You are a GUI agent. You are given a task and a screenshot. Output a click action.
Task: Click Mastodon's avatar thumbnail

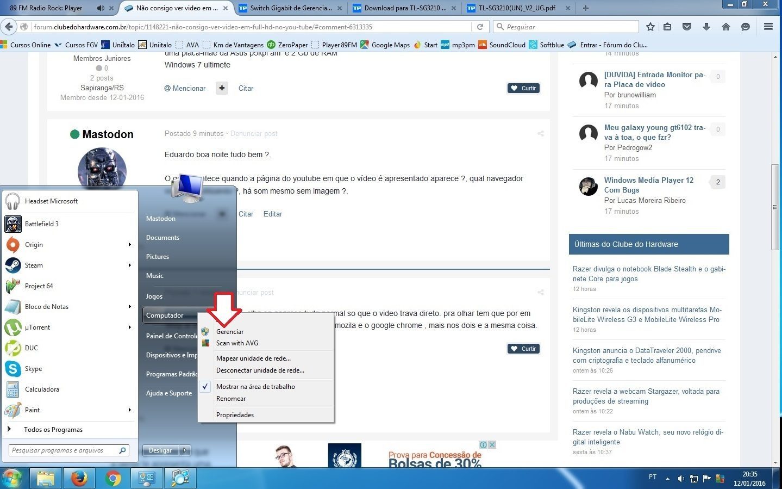pos(102,168)
